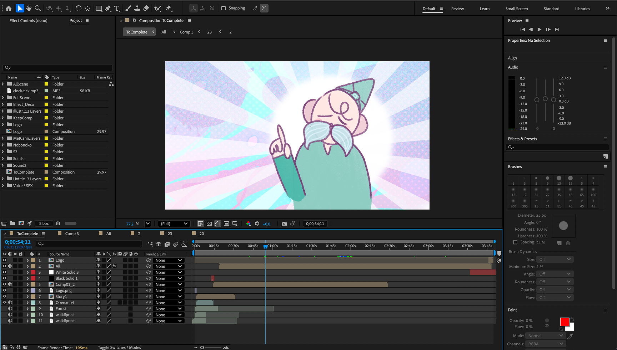Delete selected project item with trash icon

pos(58,223)
